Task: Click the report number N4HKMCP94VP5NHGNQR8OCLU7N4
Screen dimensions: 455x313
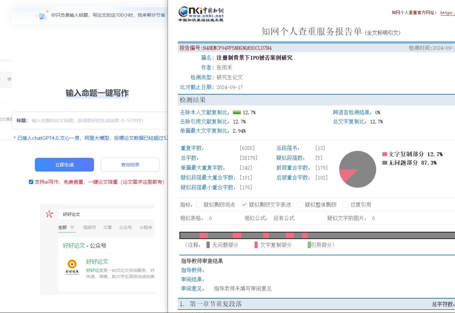Action: pyautogui.click(x=237, y=48)
